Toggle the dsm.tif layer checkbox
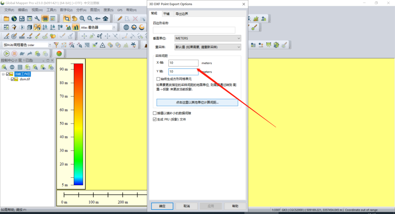The width and height of the screenshot is (395, 214). pos(12,79)
